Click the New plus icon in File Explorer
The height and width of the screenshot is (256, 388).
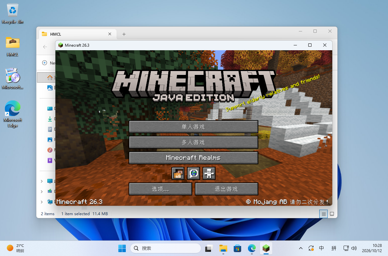click(44, 63)
